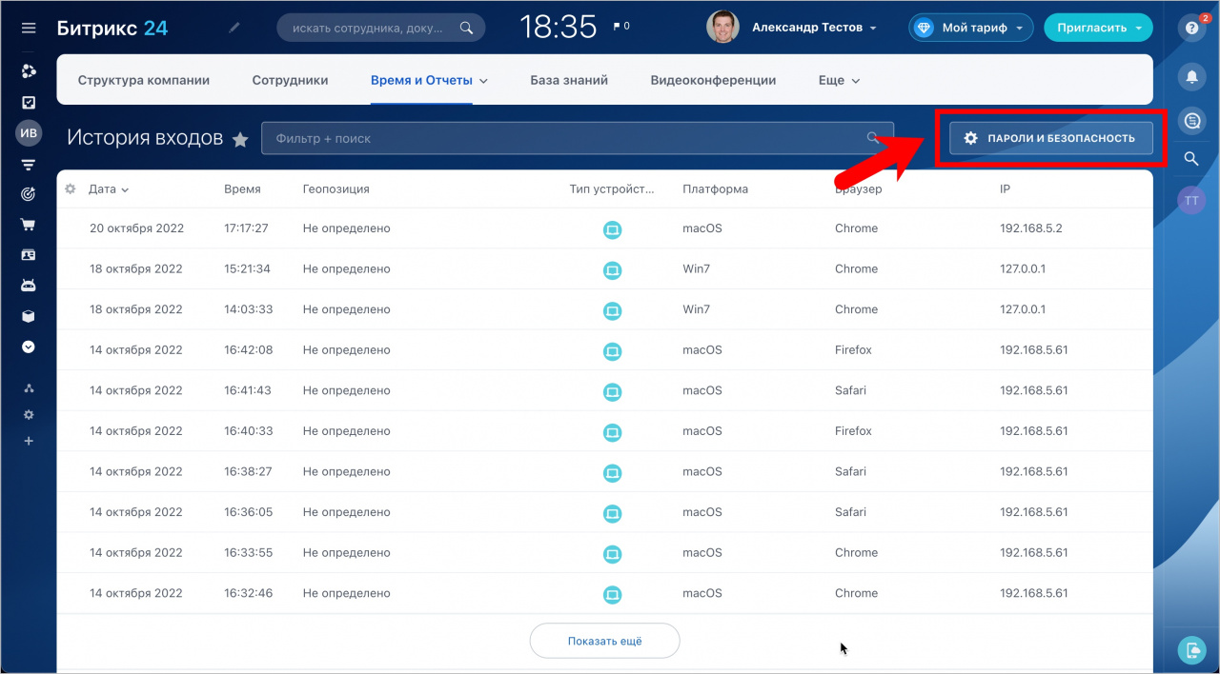Click the table settings gear near Дата
1220x674 pixels.
pyautogui.click(x=70, y=189)
